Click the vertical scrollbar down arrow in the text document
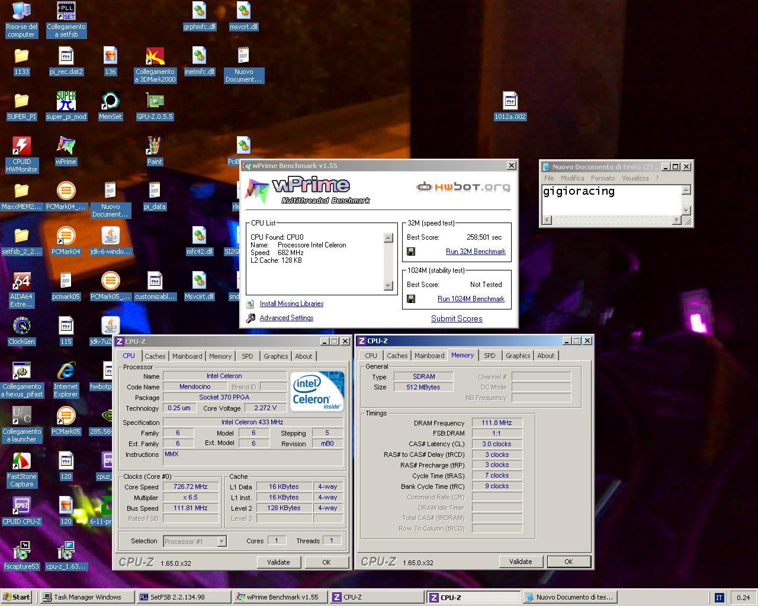 686,210
